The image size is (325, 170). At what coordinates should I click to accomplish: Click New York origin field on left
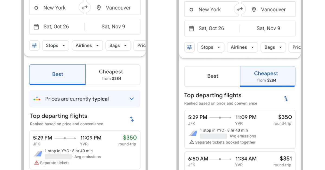tap(54, 8)
